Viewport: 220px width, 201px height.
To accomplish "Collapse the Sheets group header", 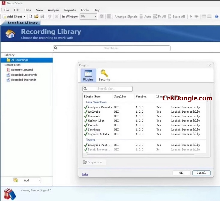I will [90, 140].
